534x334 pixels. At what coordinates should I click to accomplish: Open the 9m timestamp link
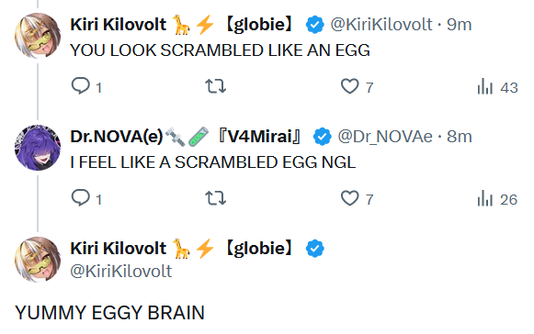[x=459, y=25]
